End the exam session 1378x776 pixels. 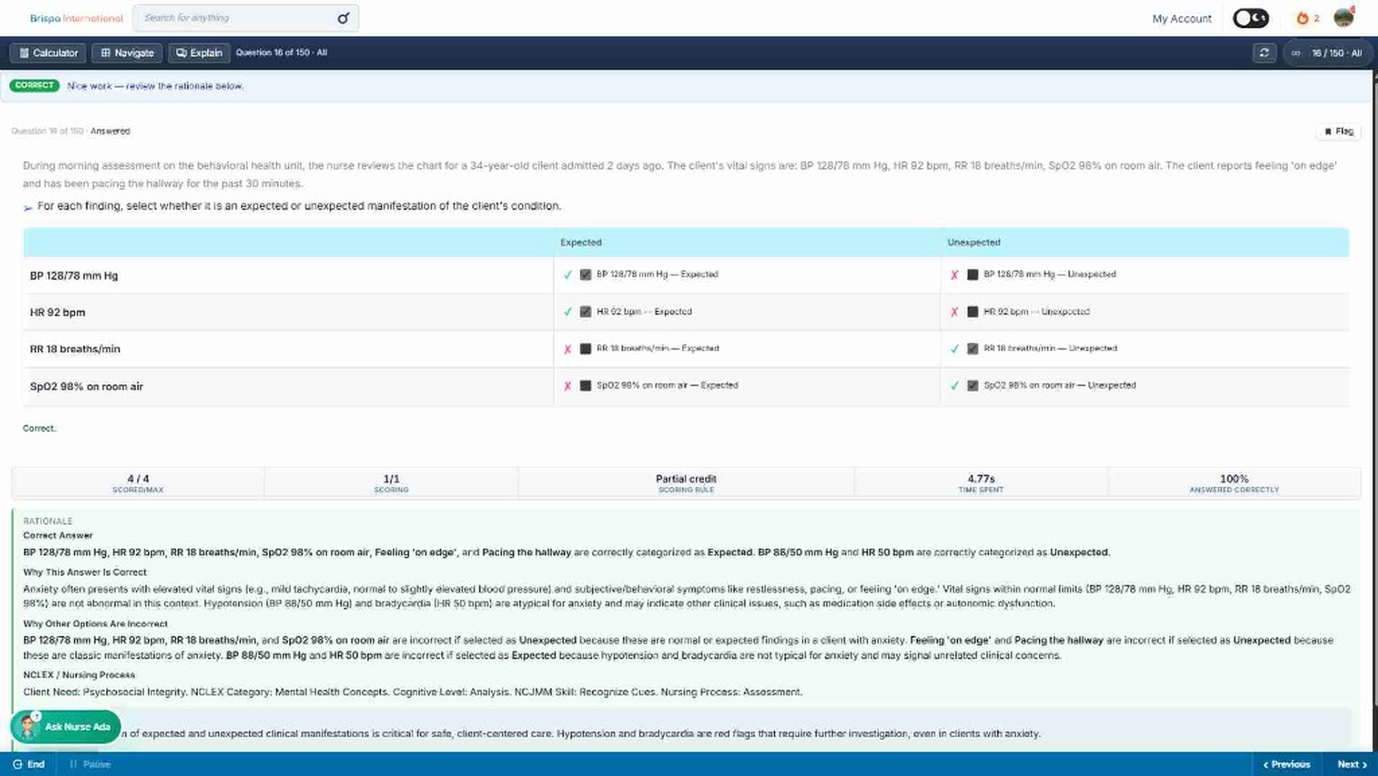point(29,764)
